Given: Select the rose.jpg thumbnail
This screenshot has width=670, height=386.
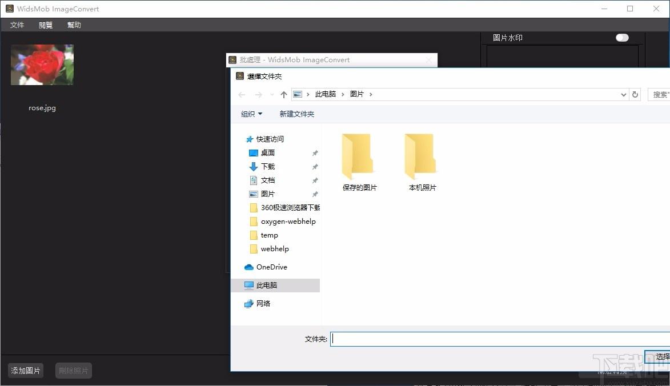Looking at the screenshot, I should click(42, 65).
